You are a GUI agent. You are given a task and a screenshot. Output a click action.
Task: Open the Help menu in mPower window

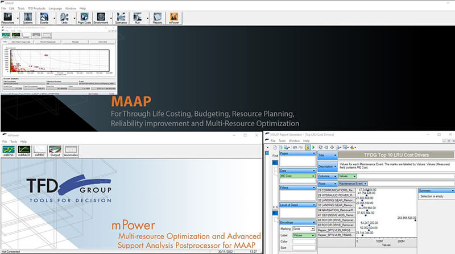point(23,141)
